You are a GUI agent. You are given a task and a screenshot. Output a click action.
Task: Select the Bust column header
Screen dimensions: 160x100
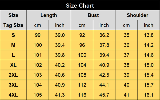point(93,15)
